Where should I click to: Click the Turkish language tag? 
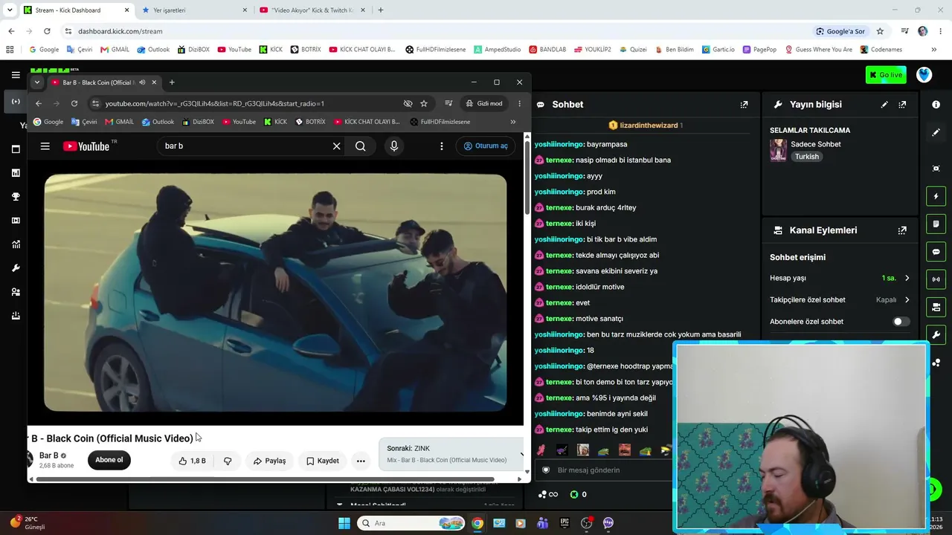click(x=807, y=157)
